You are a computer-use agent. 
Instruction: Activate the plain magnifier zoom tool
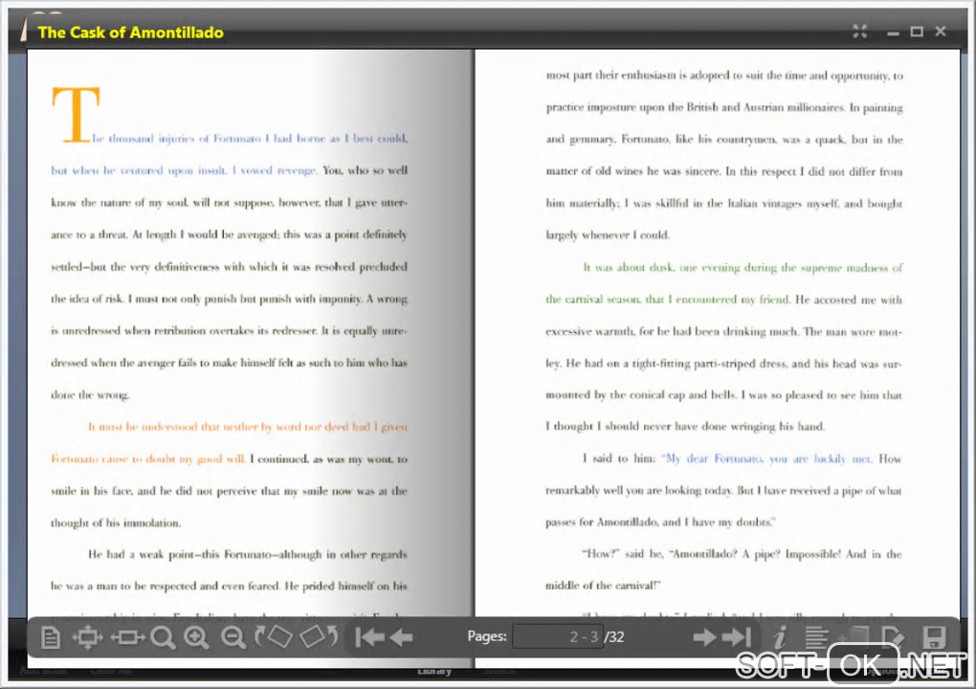click(x=163, y=637)
